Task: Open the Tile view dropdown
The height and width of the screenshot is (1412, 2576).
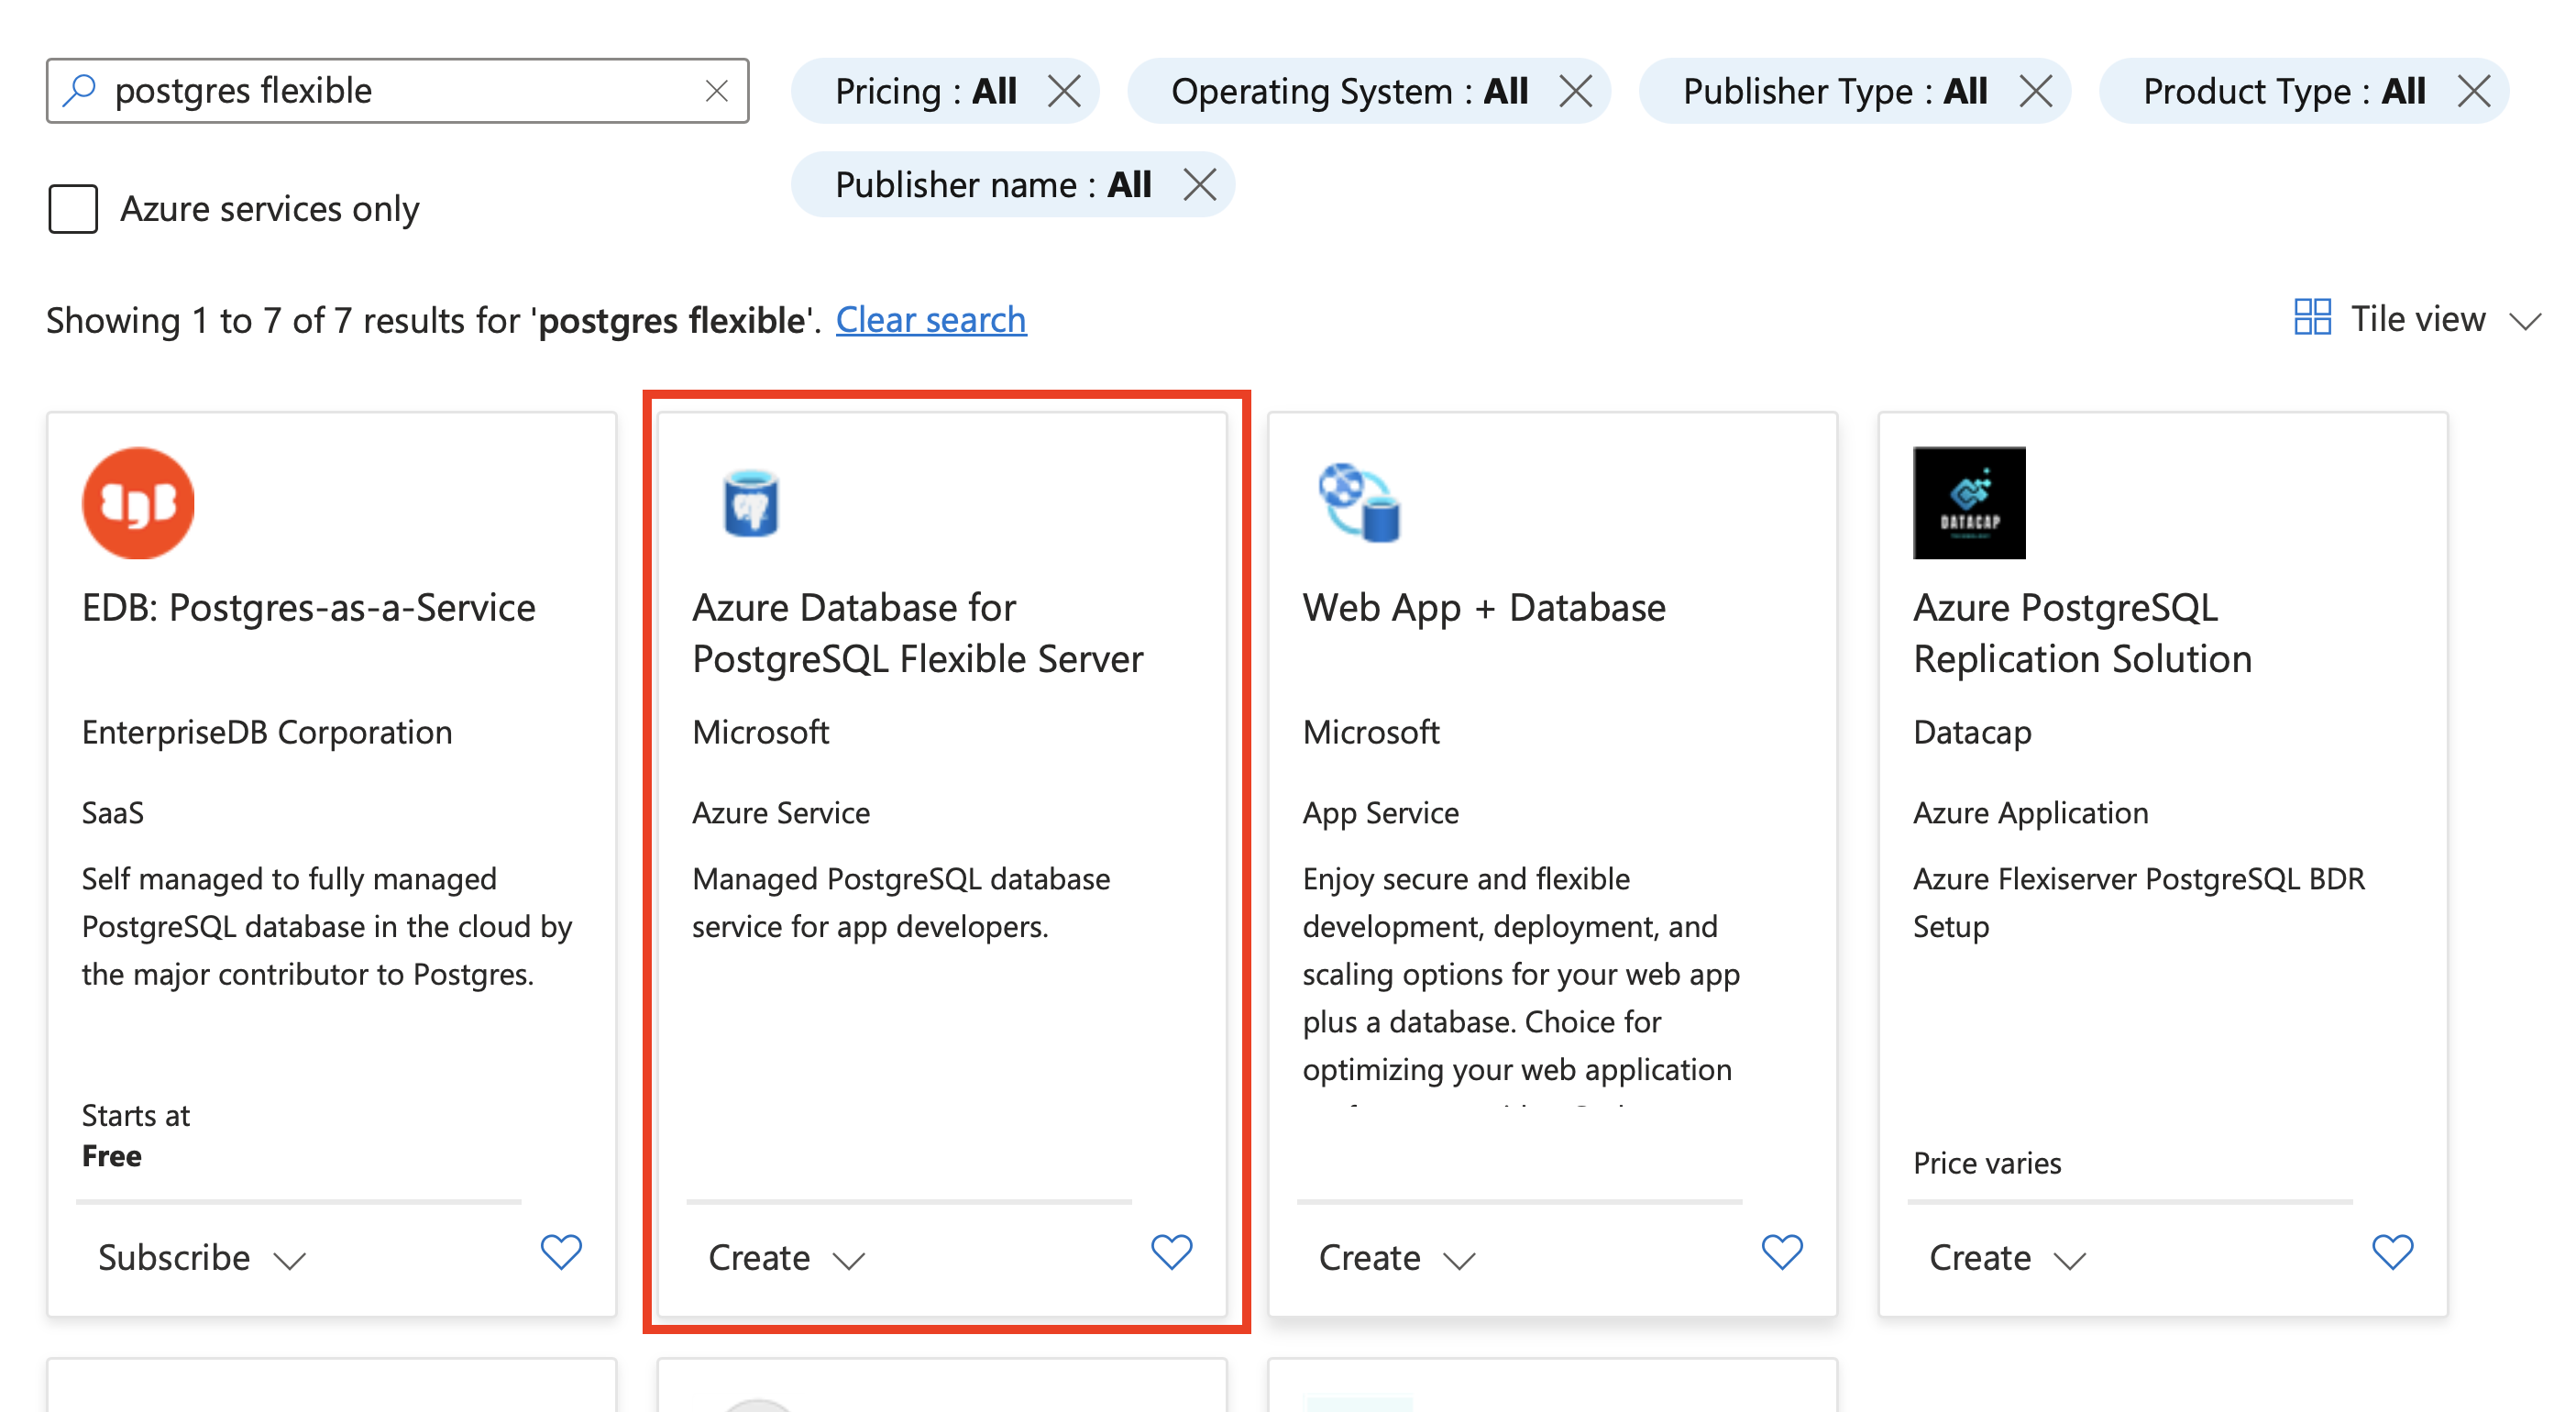Action: click(x=2416, y=319)
